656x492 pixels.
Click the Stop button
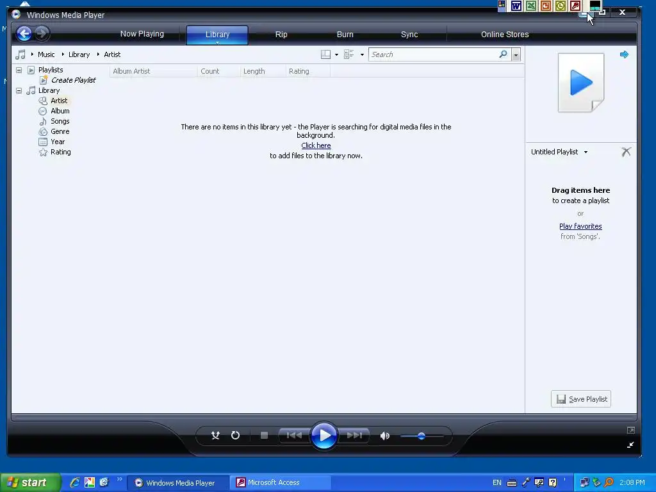click(264, 436)
